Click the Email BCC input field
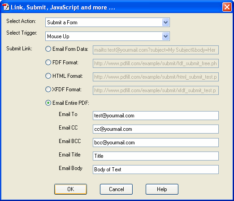 point(156,143)
